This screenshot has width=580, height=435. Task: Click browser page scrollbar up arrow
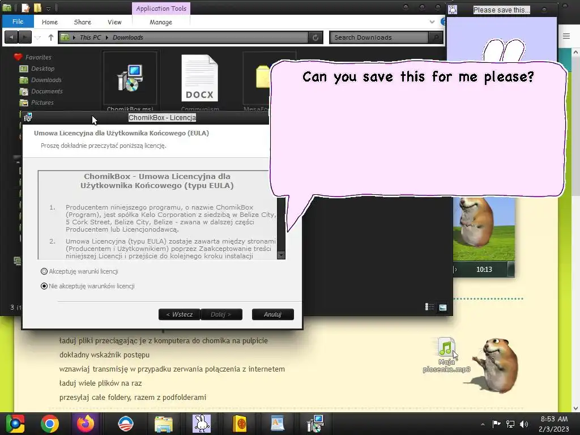coord(575,53)
